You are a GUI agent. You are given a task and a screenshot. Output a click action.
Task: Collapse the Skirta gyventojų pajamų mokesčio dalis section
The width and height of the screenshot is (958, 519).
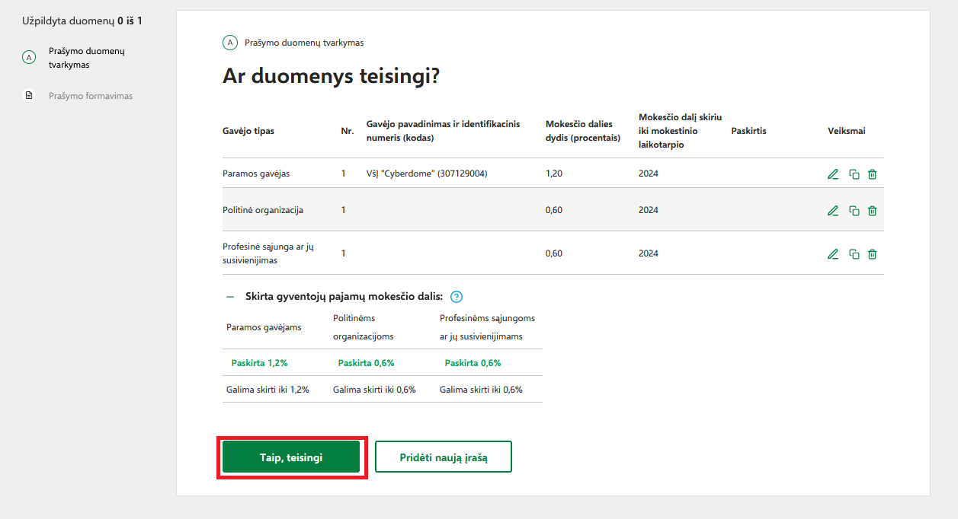point(229,297)
